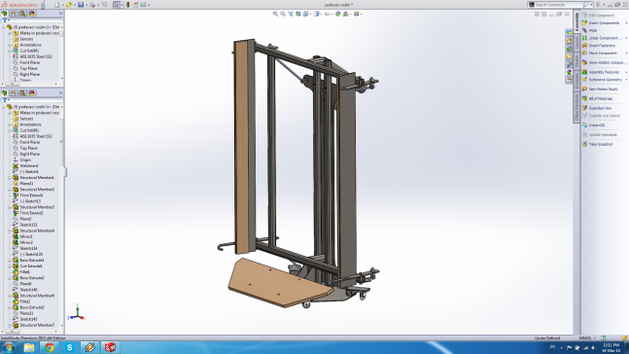This screenshot has height=354, width=629.
Task: Expand Annotations in upper tree
Action: tap(10, 45)
